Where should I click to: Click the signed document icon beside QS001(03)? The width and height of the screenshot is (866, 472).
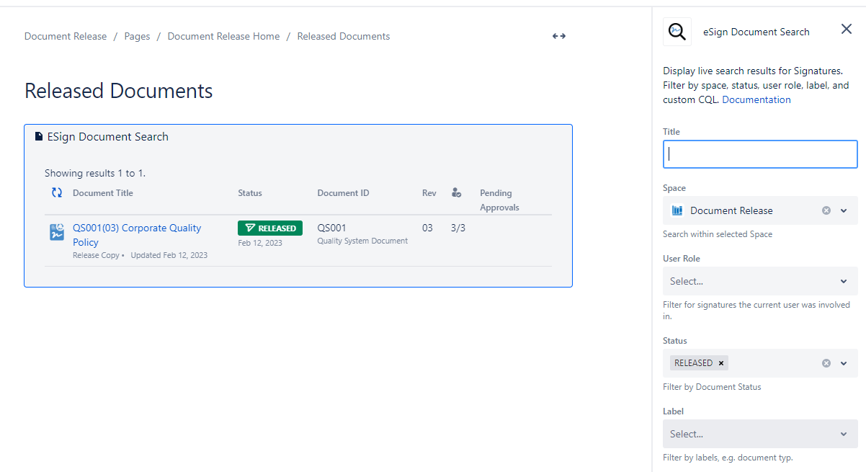tap(57, 231)
